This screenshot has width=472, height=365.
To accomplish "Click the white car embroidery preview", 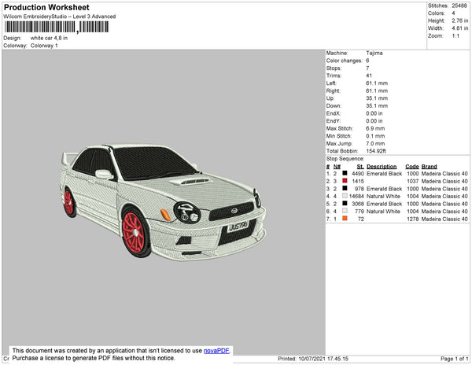I will [164, 201].
